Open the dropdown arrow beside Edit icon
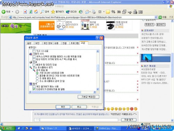Screen dimensions: 174x131 [104, 12]
